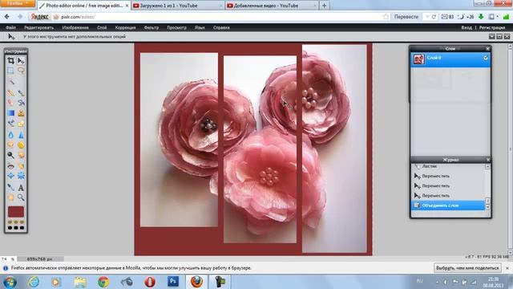Select the Bloat tool
This screenshot has height=289, width=513.
click(10, 176)
